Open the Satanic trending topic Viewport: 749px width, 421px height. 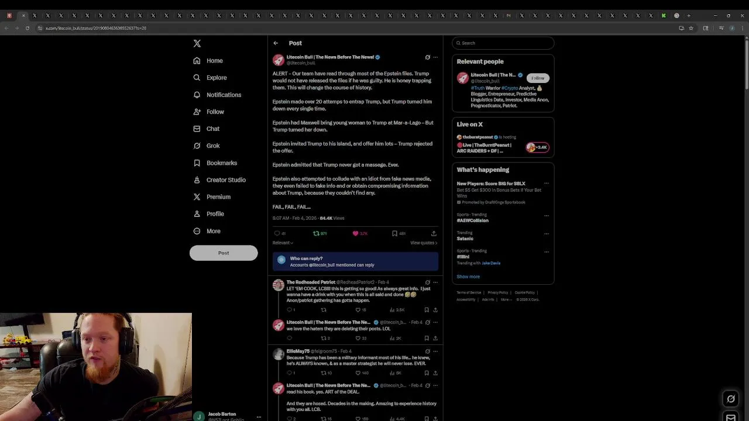click(465, 239)
